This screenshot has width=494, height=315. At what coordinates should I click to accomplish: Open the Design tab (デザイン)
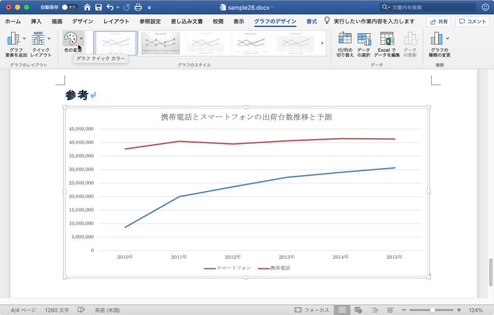(82, 22)
